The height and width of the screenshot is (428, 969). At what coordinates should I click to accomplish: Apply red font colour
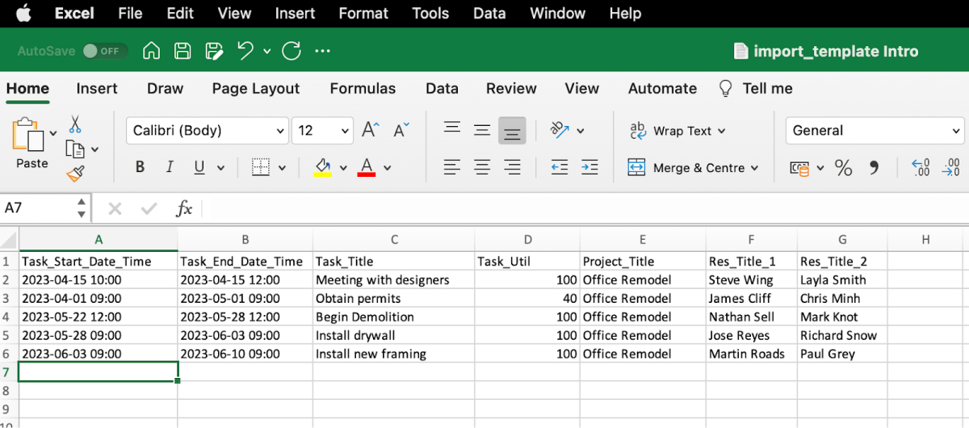(367, 168)
